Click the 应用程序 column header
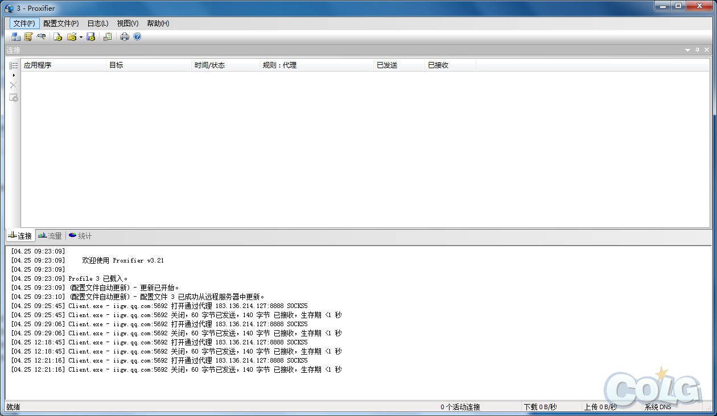 [x=64, y=65]
